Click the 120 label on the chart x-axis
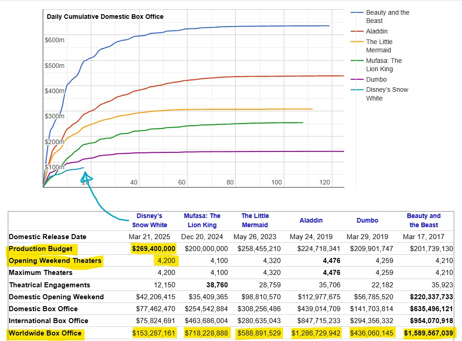The height and width of the screenshot is (341, 462). (324, 182)
